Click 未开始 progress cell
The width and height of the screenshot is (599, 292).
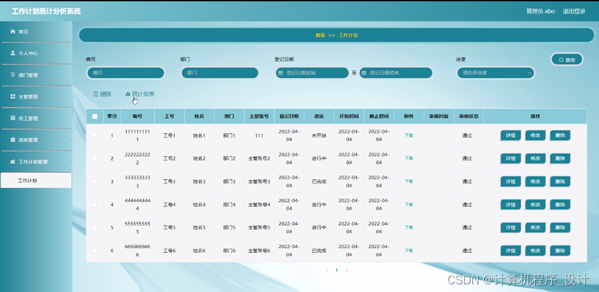[x=319, y=135]
